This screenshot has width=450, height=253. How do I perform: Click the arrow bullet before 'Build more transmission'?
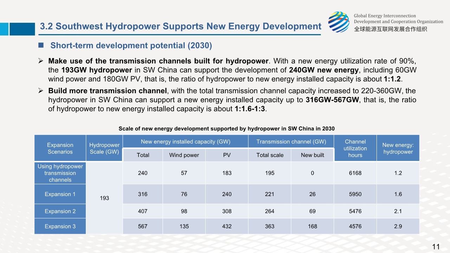tap(41, 91)
